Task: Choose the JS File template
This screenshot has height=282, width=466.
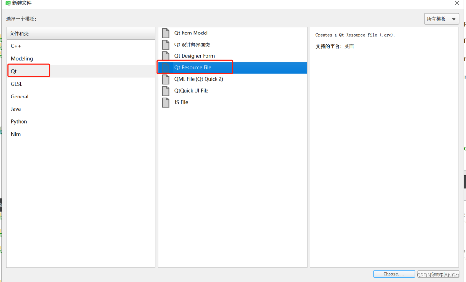Action: click(x=233, y=102)
